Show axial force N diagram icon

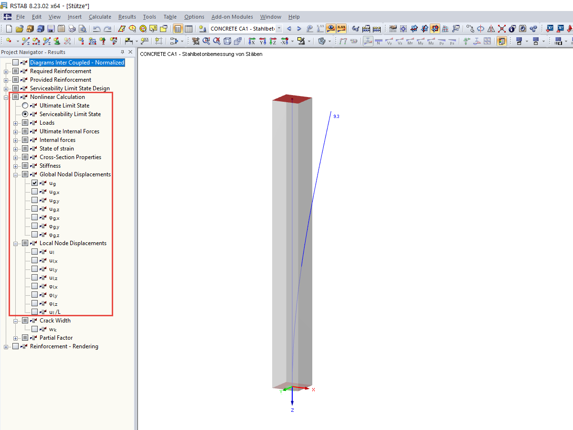tap(379, 41)
